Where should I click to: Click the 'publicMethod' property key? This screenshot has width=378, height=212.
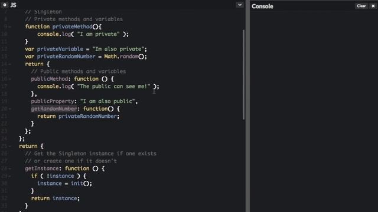50,79
